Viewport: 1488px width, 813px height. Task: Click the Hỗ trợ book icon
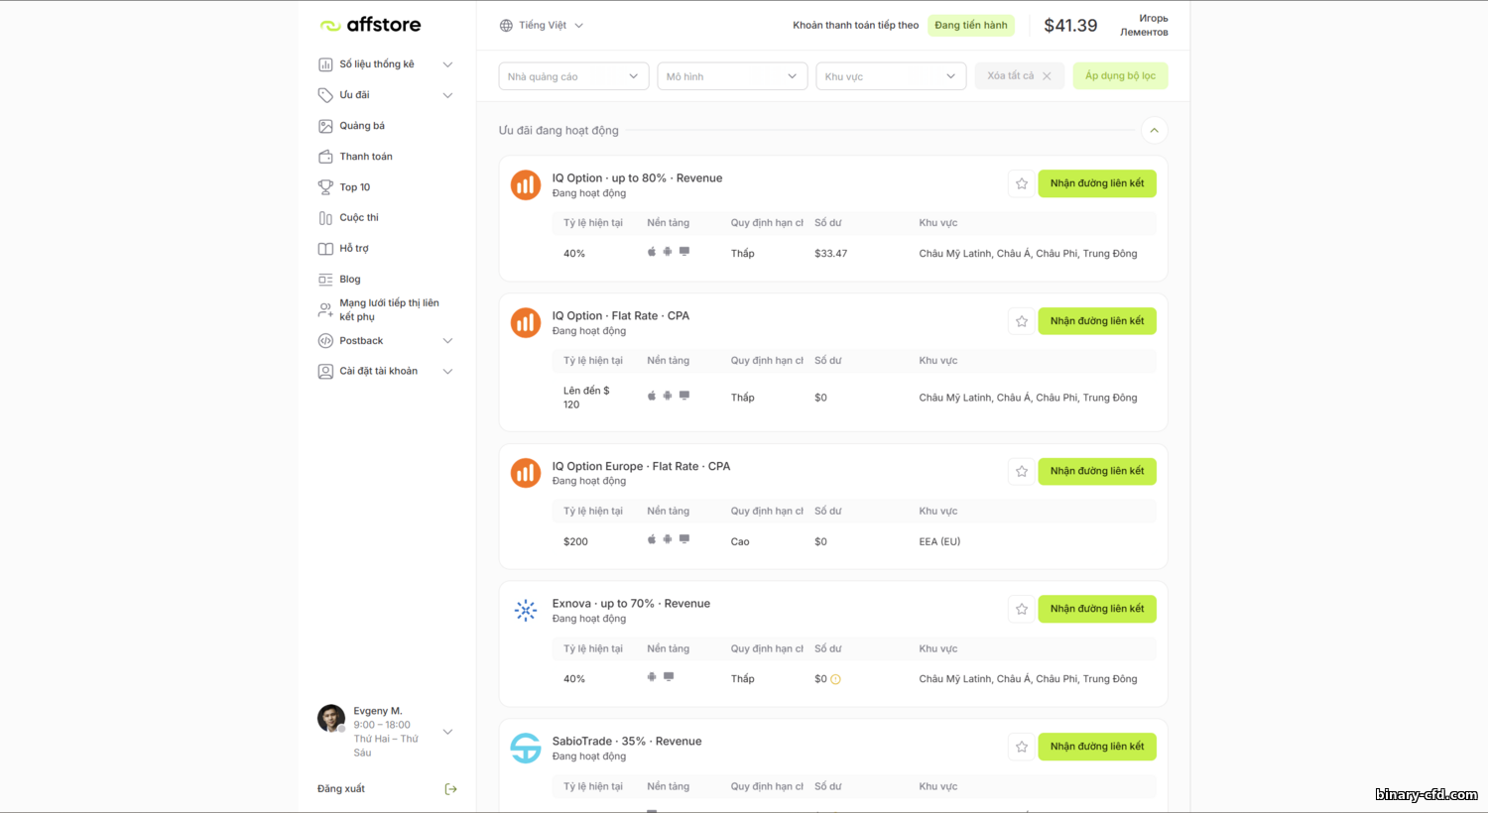point(325,249)
